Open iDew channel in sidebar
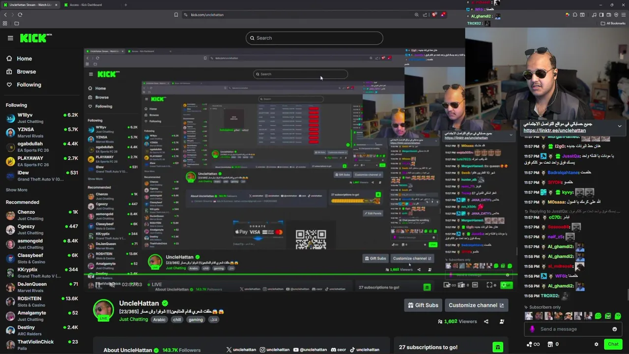629x354 pixels. 42,176
